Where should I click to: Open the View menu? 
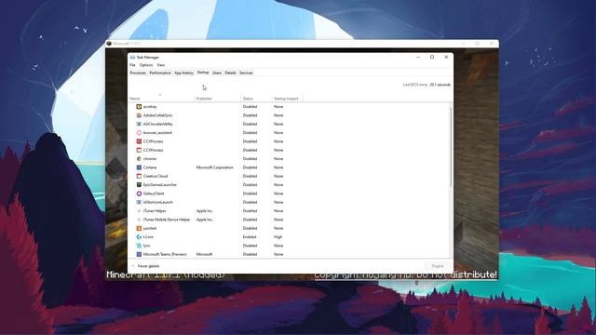coord(161,65)
